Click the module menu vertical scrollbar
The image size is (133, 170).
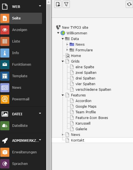point(49,85)
